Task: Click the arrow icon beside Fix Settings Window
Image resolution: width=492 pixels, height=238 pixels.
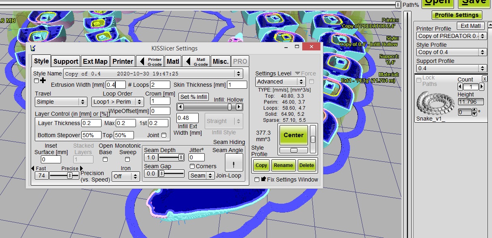Action: pyautogui.click(x=263, y=179)
